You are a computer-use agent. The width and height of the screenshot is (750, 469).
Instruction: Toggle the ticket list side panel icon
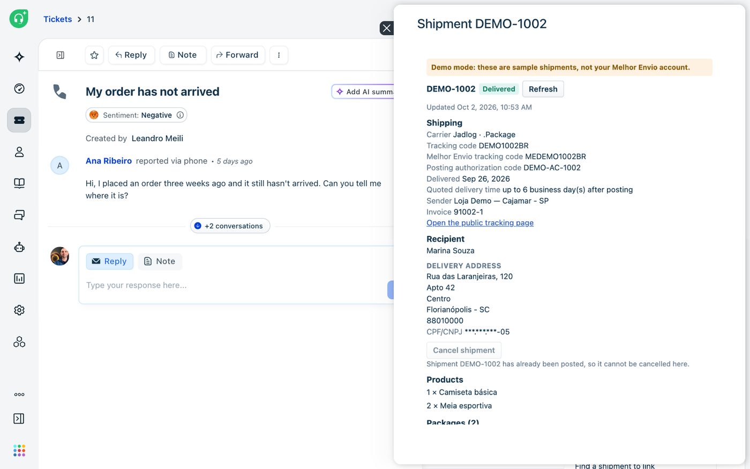61,55
